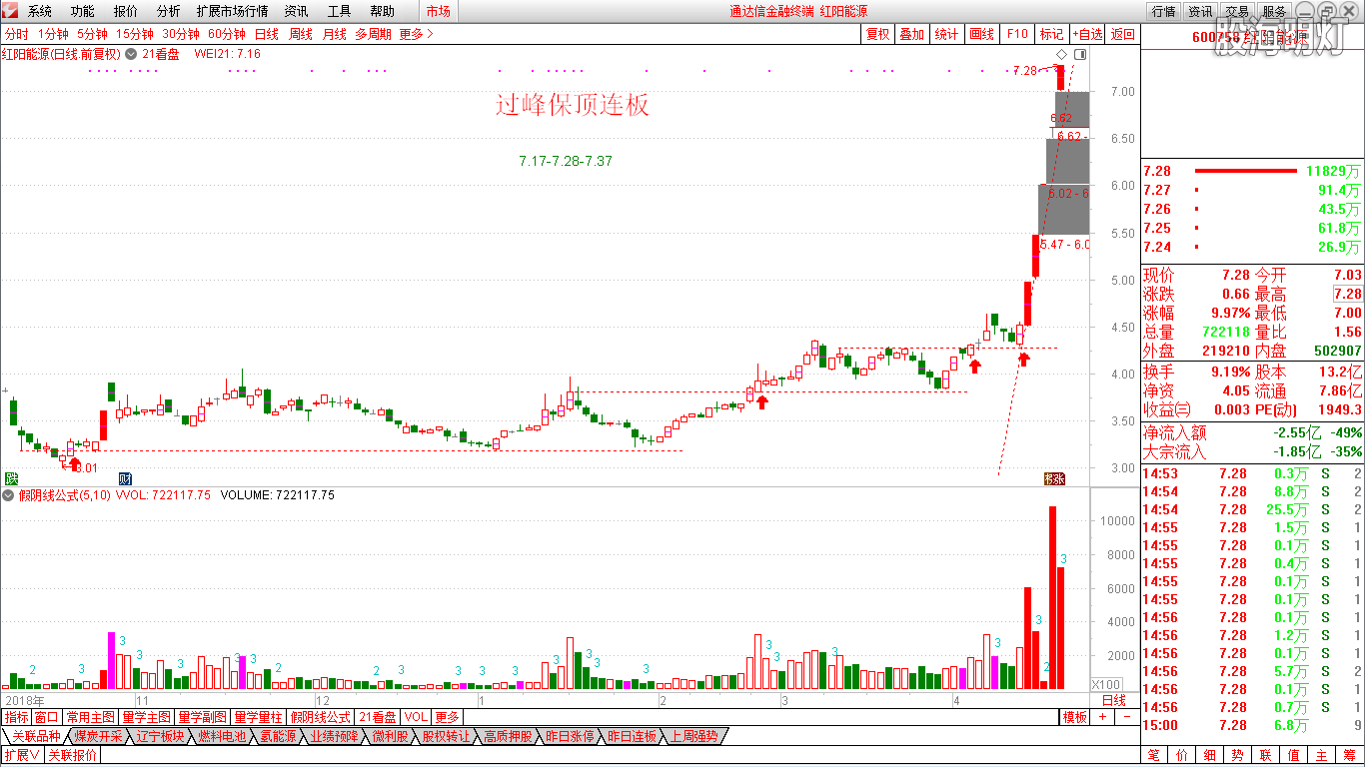Viewport: 1365px width, 767px height.
Task: Toggle the side panel icon at chart corner
Action: click(1079, 54)
